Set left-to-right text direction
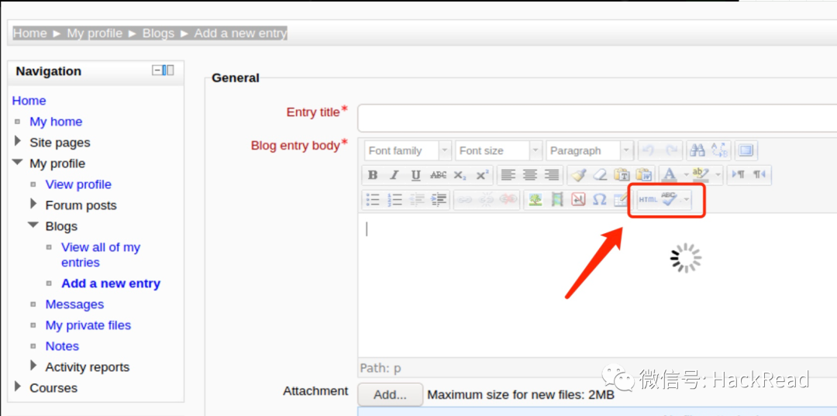 738,175
